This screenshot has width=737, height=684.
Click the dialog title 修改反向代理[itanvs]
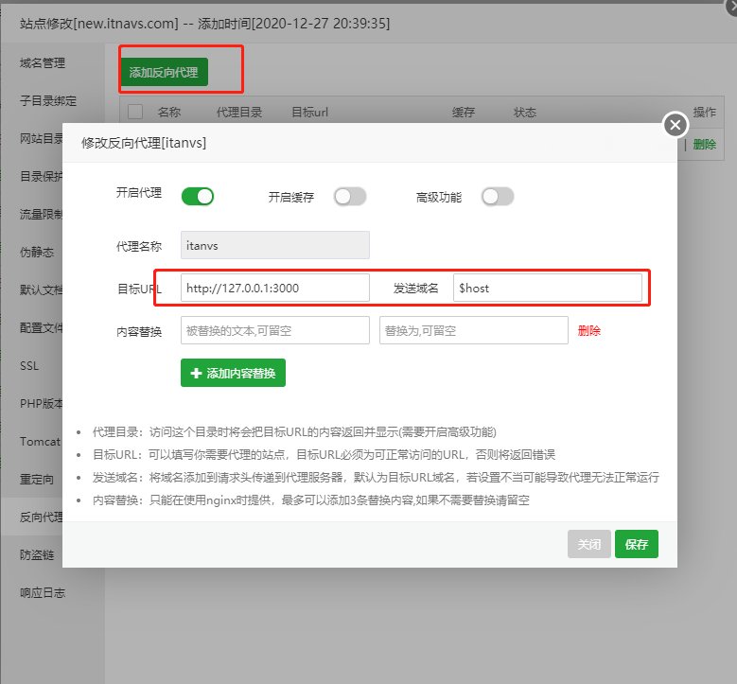pos(144,143)
